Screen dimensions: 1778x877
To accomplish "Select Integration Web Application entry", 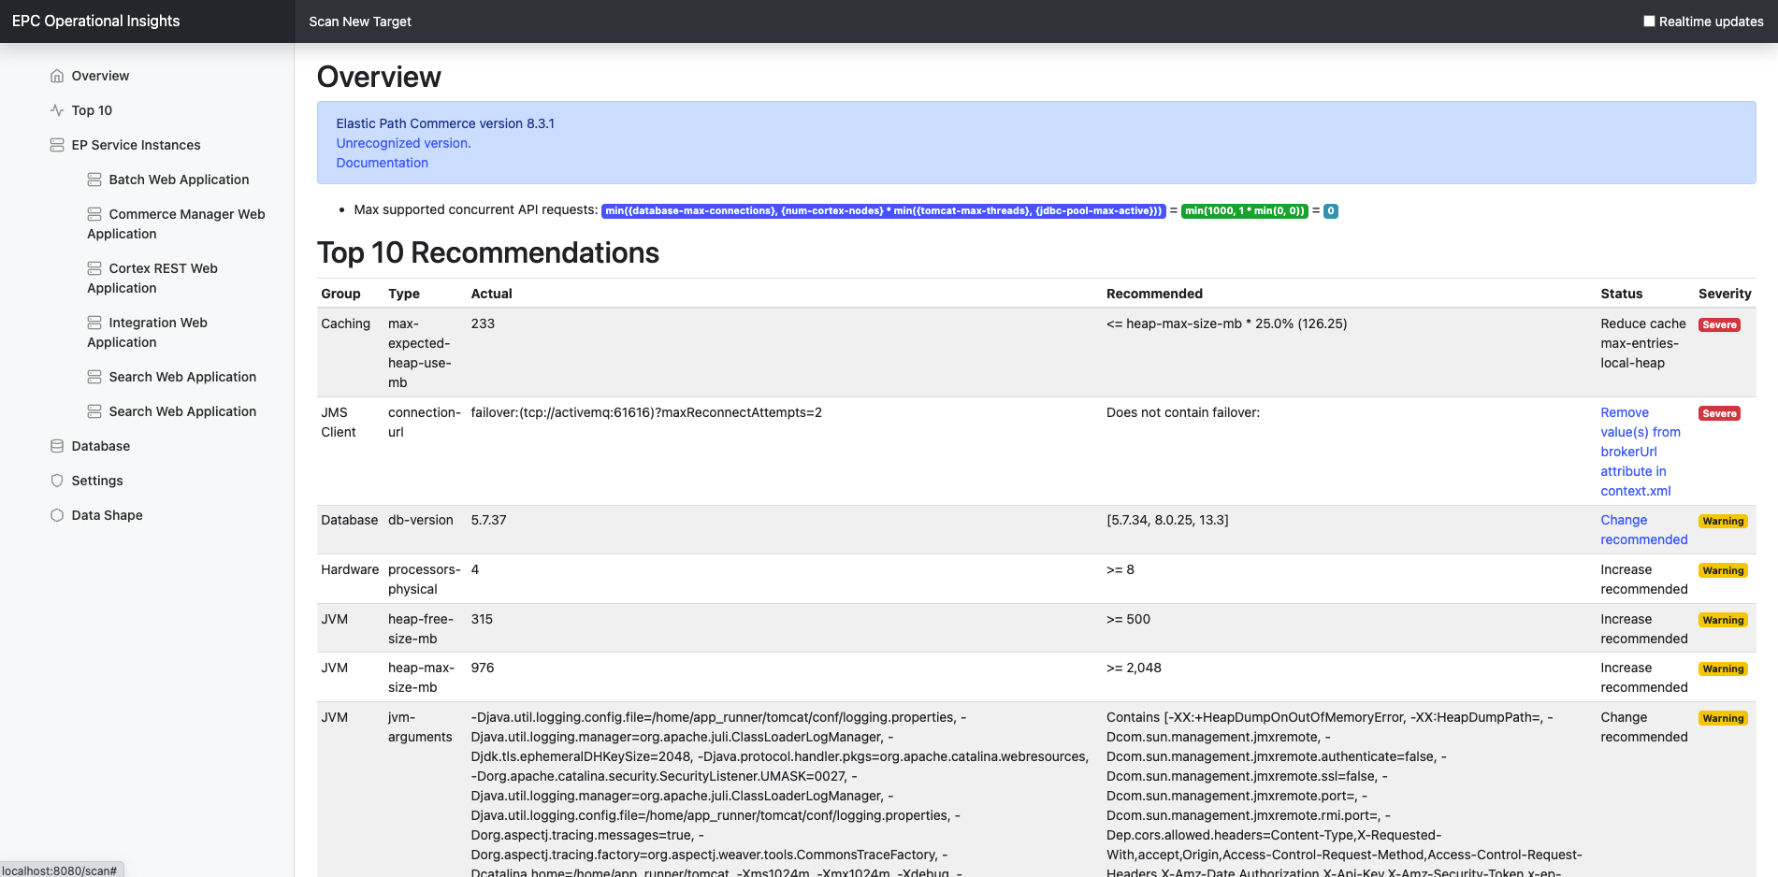I will tap(147, 332).
